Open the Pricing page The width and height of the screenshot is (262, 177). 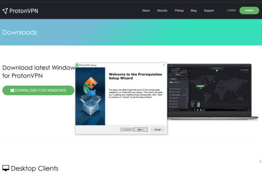pos(179,10)
